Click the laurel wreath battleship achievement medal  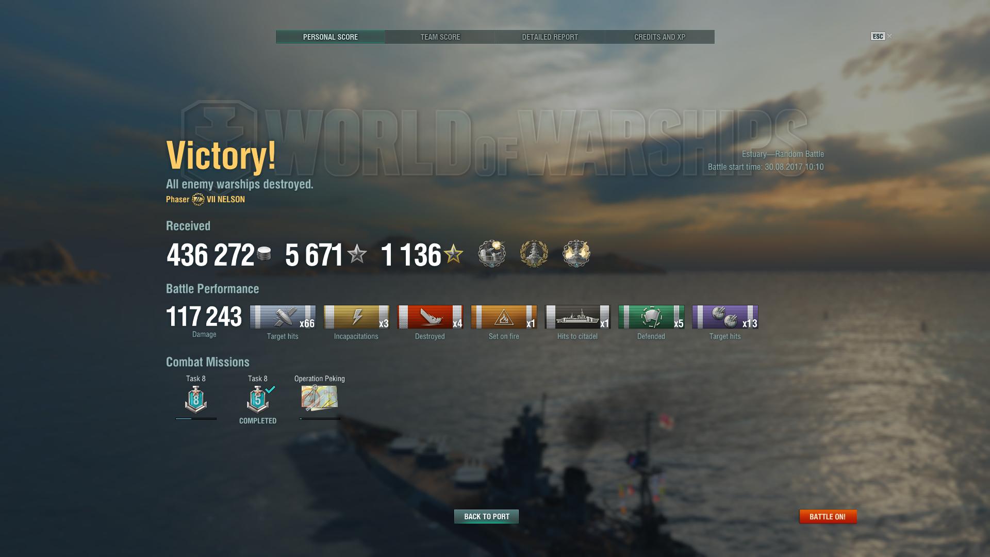pos(534,254)
